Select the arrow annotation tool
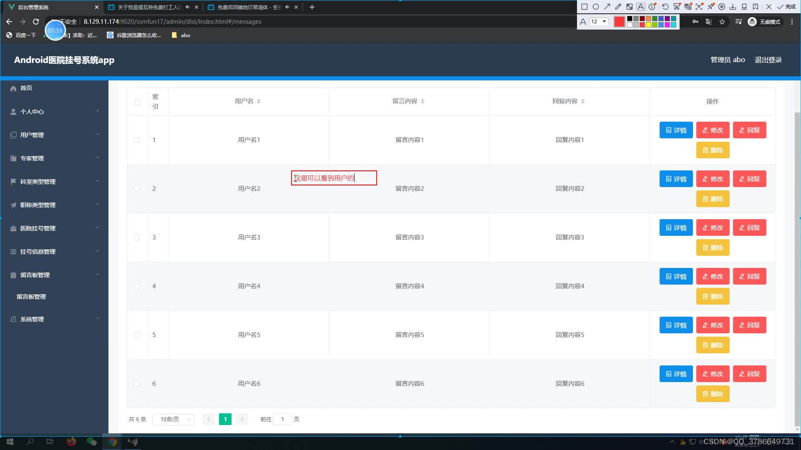 [x=607, y=7]
